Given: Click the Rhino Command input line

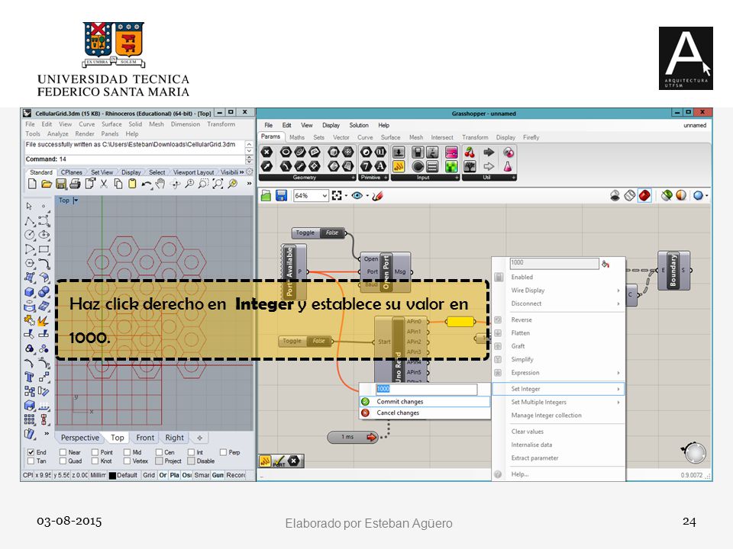Looking at the screenshot, I should (x=134, y=159).
